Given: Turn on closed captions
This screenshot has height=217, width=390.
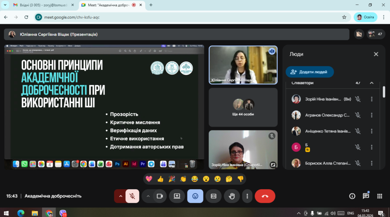Looking at the screenshot, I should click(214, 196).
